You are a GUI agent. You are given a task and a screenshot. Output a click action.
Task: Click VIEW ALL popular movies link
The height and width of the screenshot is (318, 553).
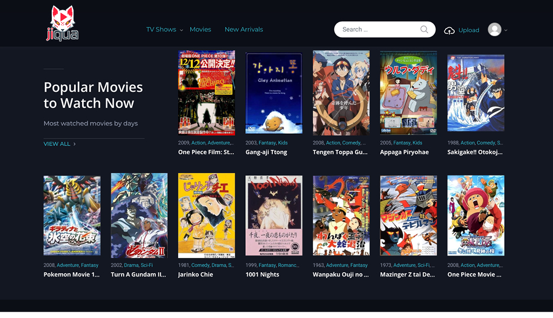pos(59,144)
